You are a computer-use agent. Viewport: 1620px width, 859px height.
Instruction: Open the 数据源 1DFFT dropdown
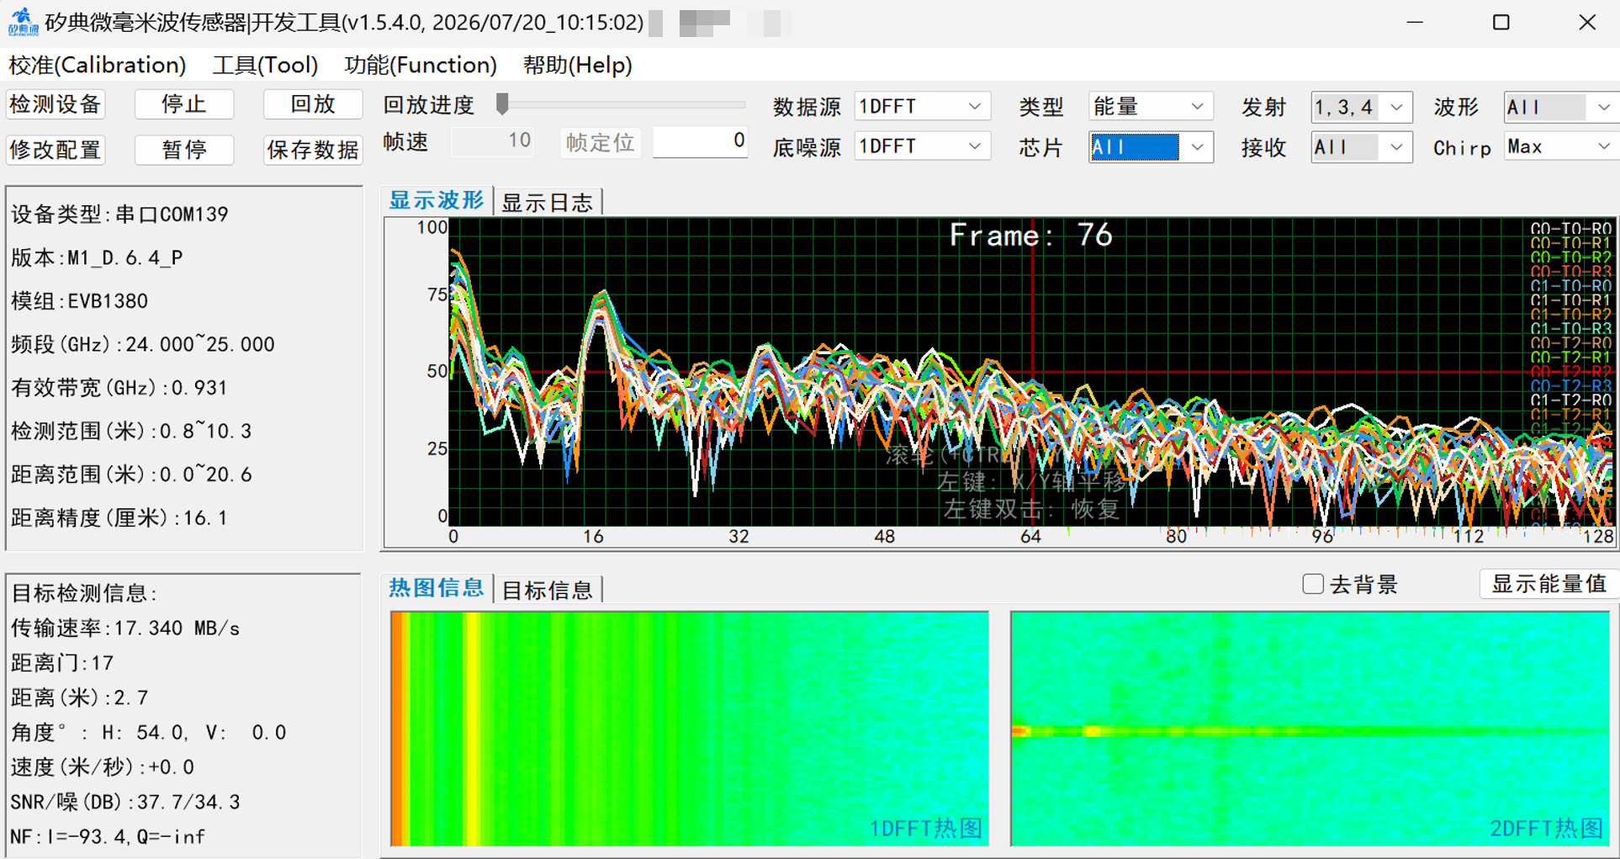coord(922,106)
